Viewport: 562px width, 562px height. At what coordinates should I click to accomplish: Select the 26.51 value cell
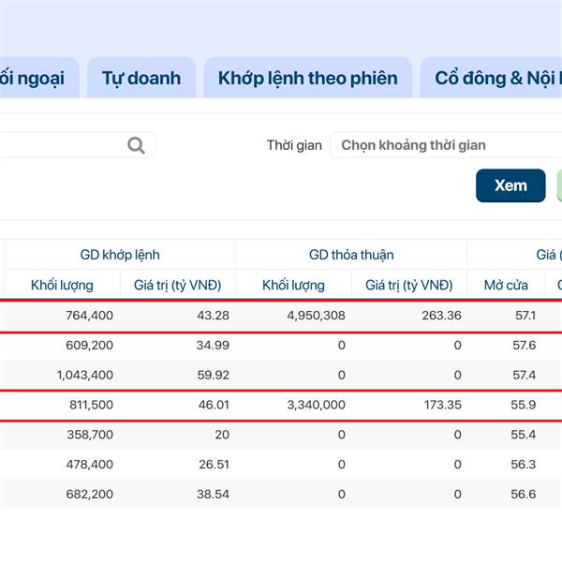click(x=214, y=465)
